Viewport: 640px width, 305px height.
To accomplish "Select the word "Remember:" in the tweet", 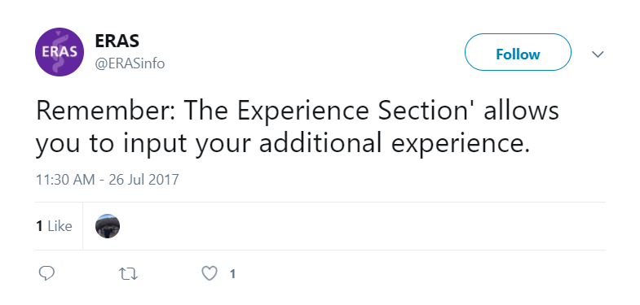I will pos(106,111).
